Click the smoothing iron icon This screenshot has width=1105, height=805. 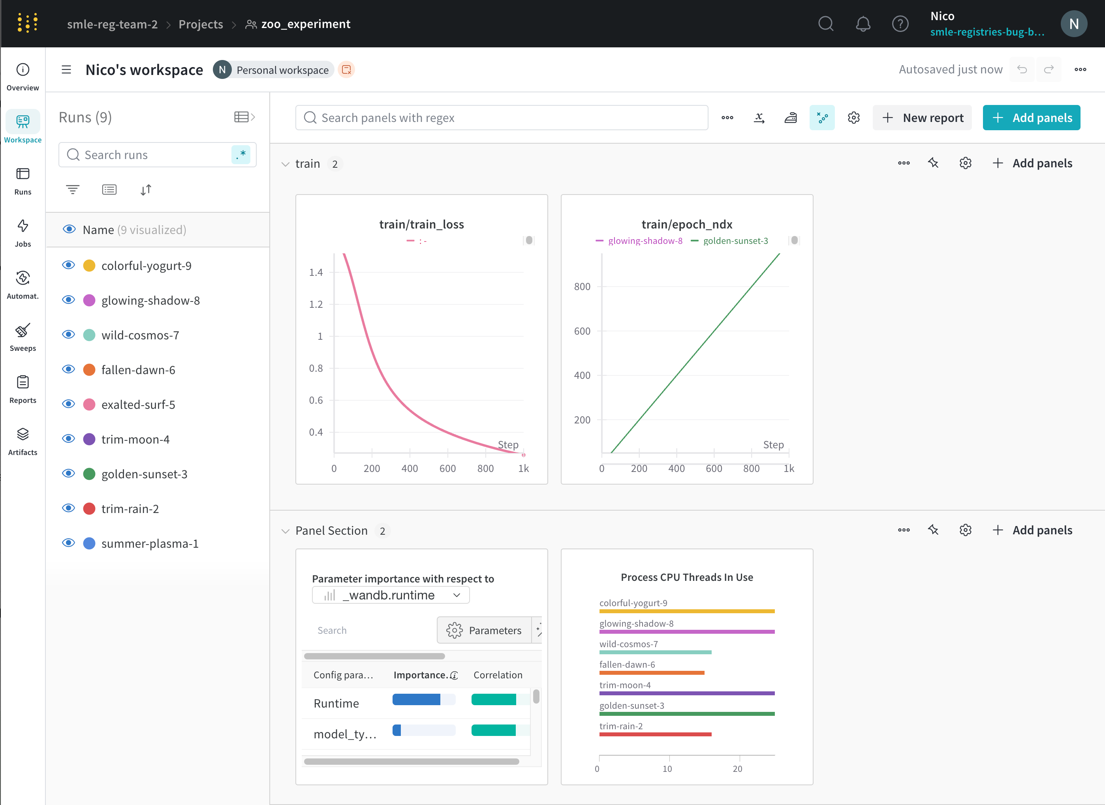[x=790, y=118]
